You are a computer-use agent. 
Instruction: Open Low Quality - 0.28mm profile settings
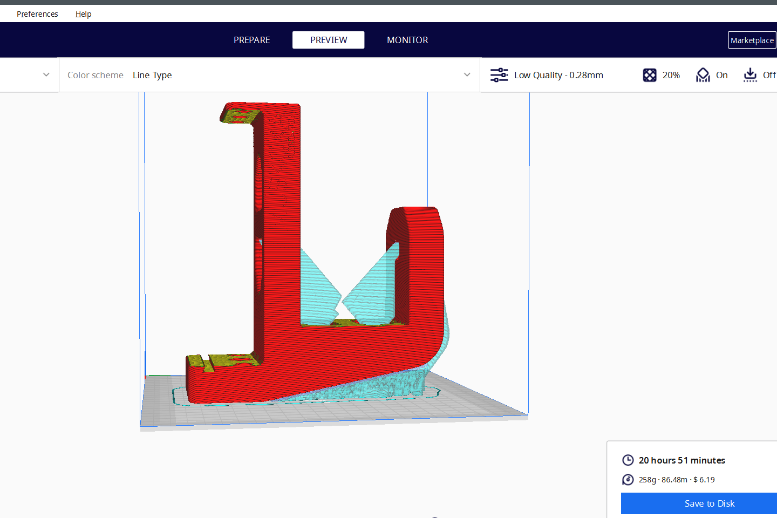click(x=558, y=75)
